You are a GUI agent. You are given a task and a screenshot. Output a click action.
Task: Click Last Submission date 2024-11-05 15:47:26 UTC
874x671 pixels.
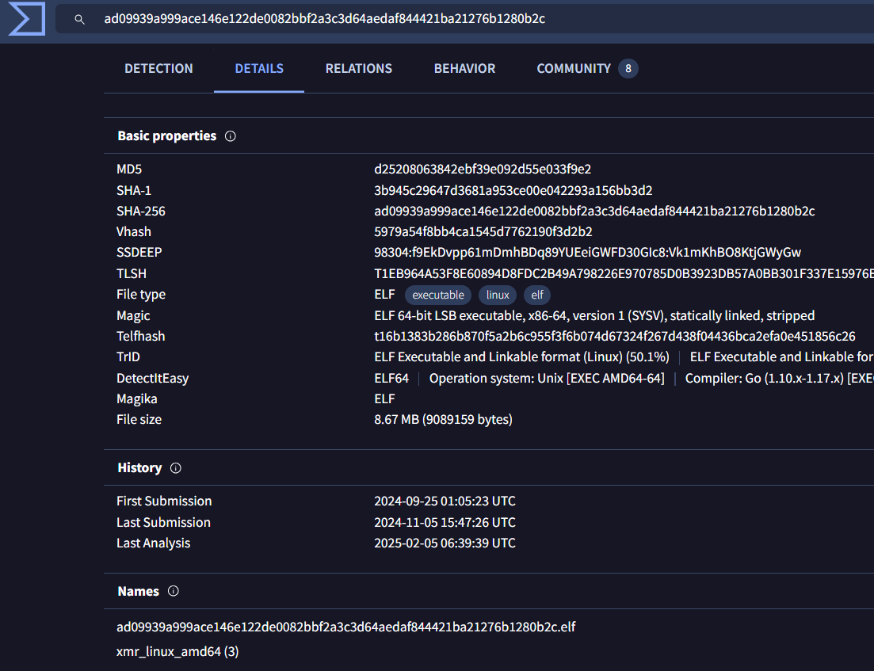445,523
